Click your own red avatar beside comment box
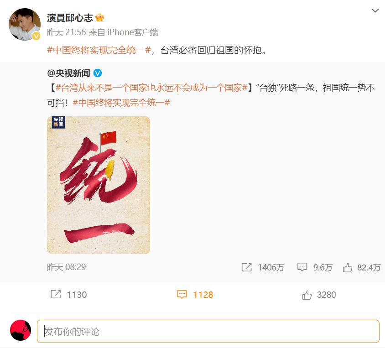 click(21, 330)
